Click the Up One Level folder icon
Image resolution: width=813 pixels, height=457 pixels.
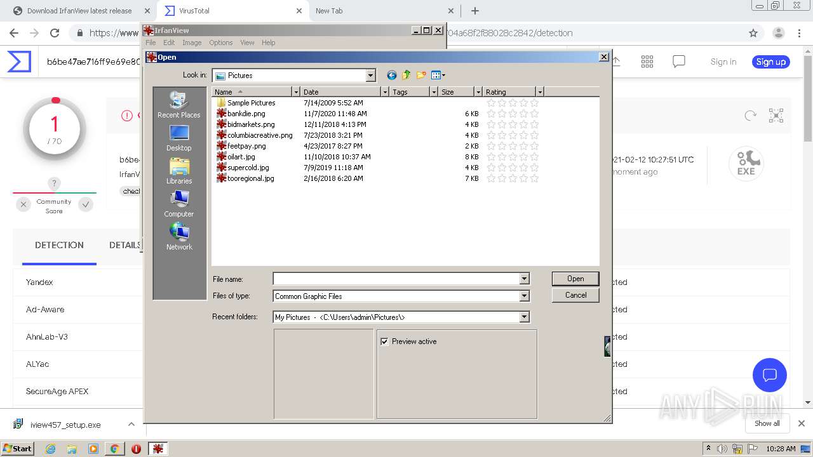point(406,76)
